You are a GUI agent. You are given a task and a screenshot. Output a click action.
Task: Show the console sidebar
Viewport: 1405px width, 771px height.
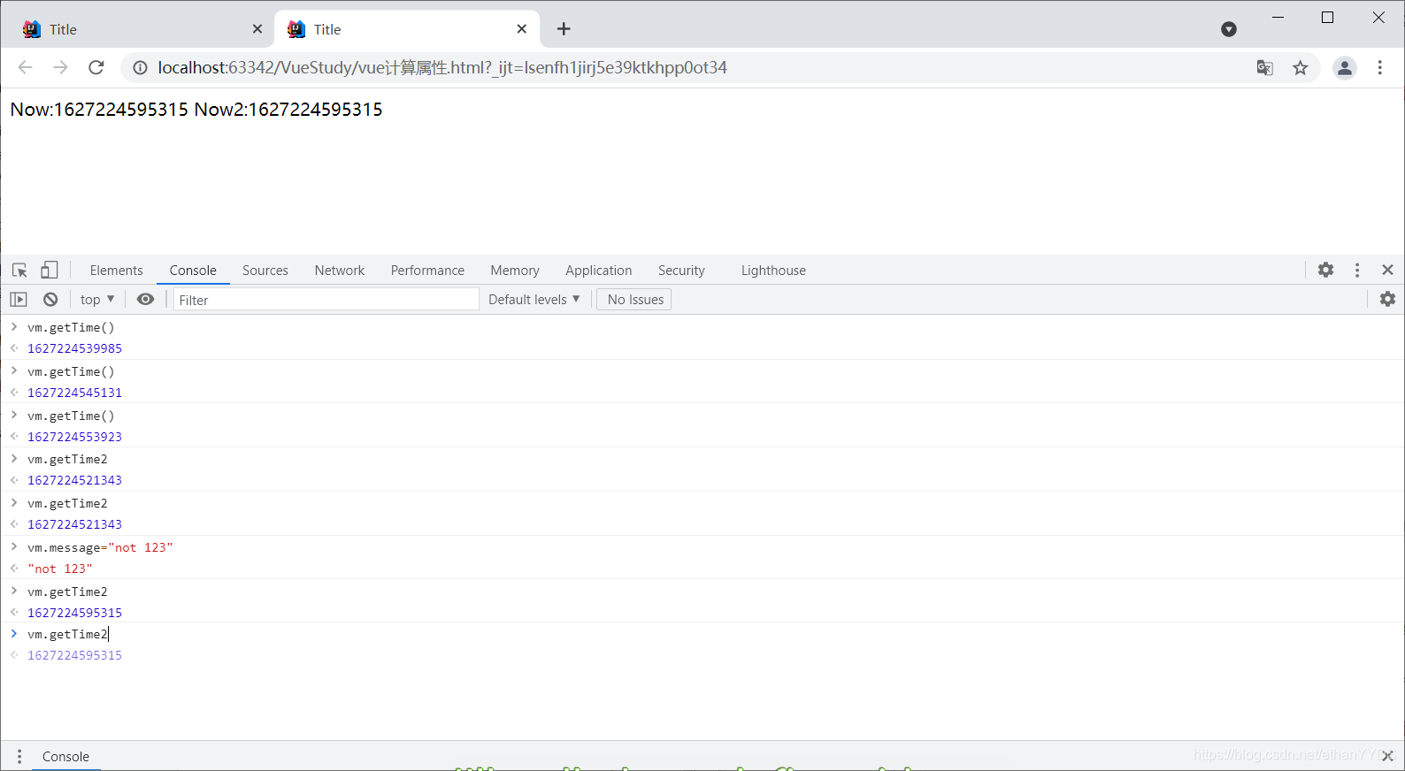pyautogui.click(x=19, y=300)
